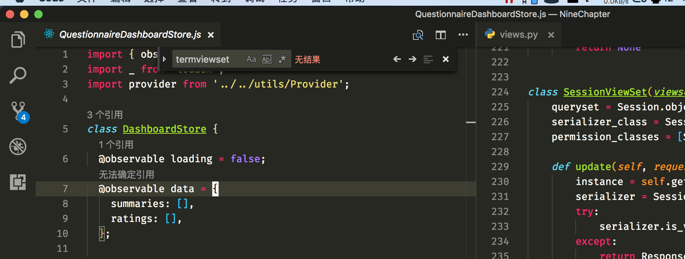Click the React file icon on tab

(x=49, y=34)
